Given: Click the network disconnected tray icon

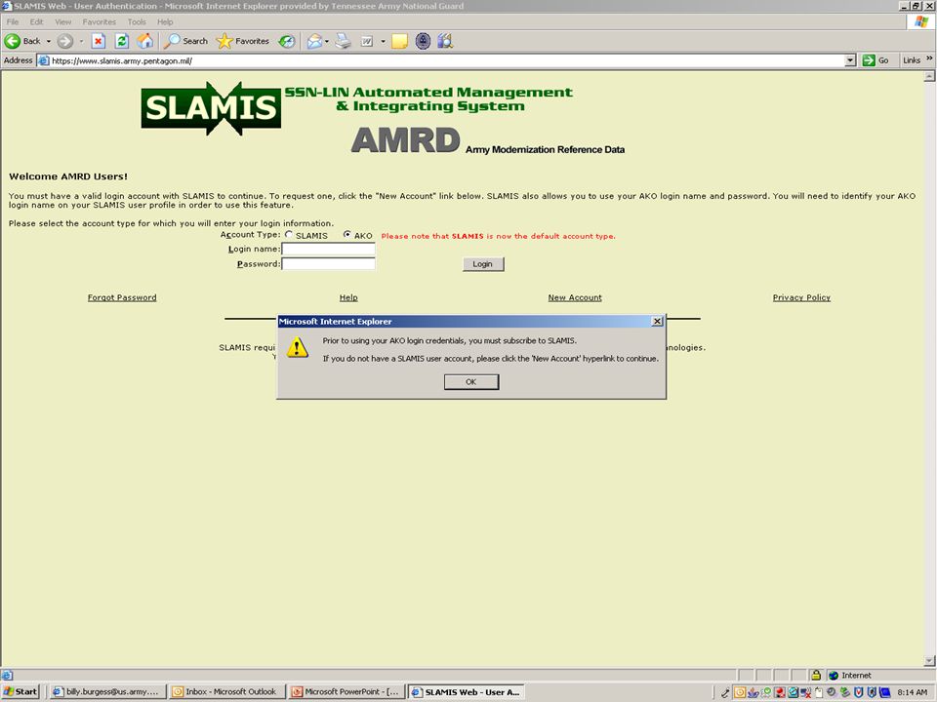Looking at the screenshot, I should (x=805, y=692).
